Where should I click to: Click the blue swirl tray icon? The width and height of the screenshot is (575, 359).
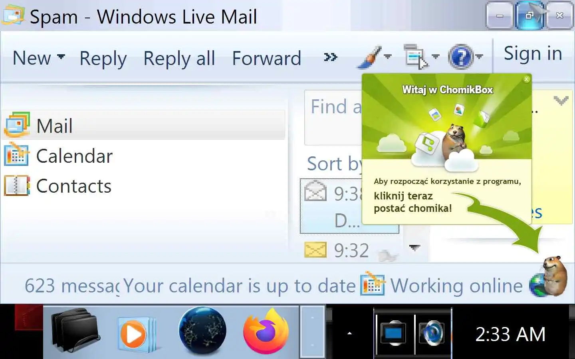pos(432,333)
